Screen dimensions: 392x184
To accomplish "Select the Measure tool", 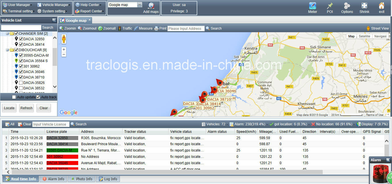I will (x=143, y=28).
